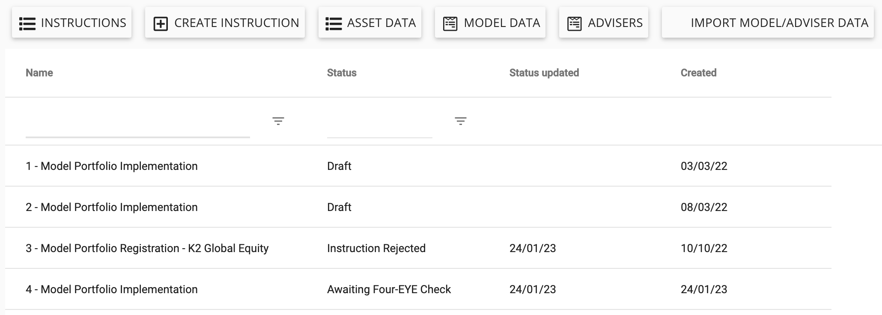
Task: Sort by Status updated column header
Action: 544,73
